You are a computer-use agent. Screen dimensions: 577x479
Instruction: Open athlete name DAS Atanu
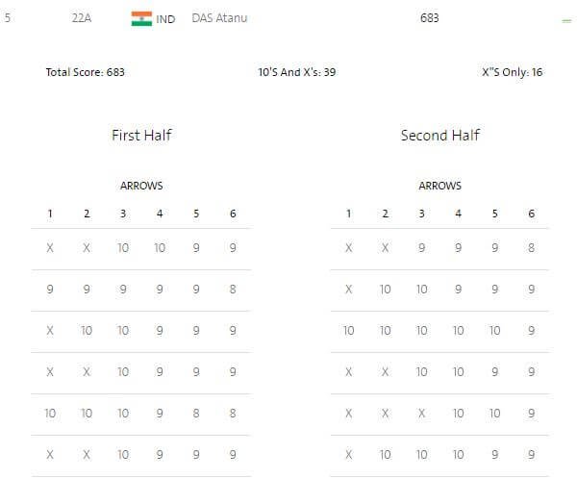tap(219, 18)
